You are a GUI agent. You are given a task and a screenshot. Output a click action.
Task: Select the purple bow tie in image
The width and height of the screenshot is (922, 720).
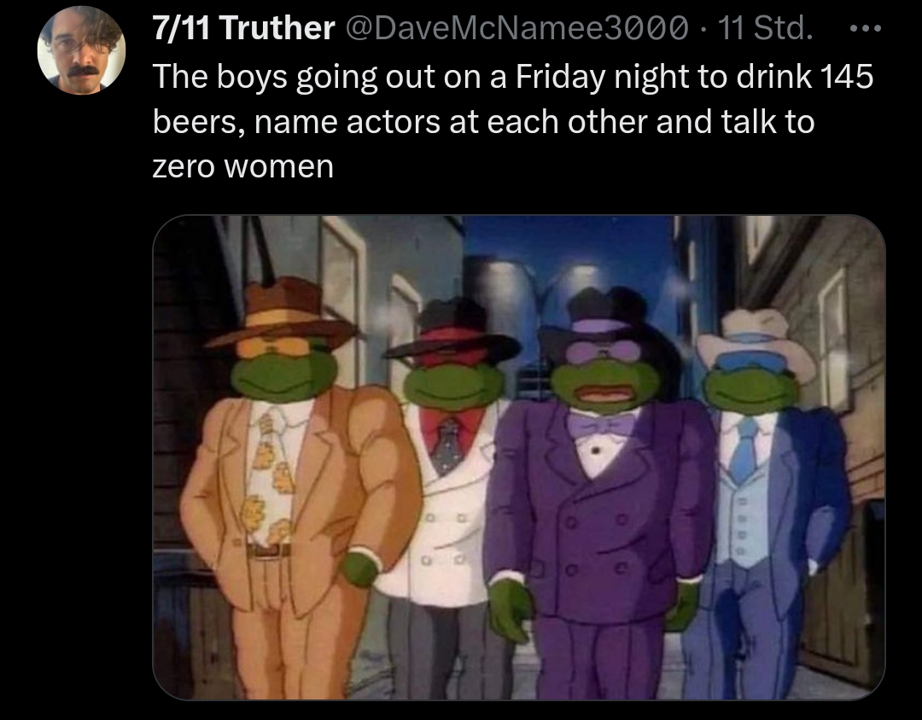601,424
